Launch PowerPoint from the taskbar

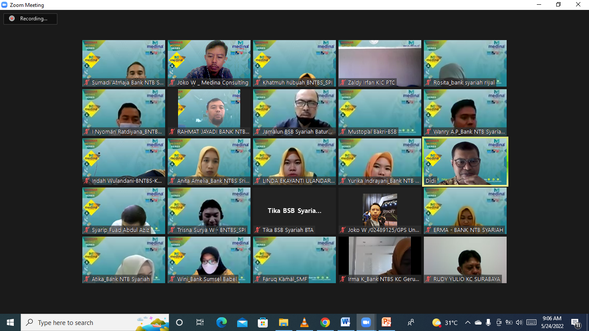(x=386, y=322)
